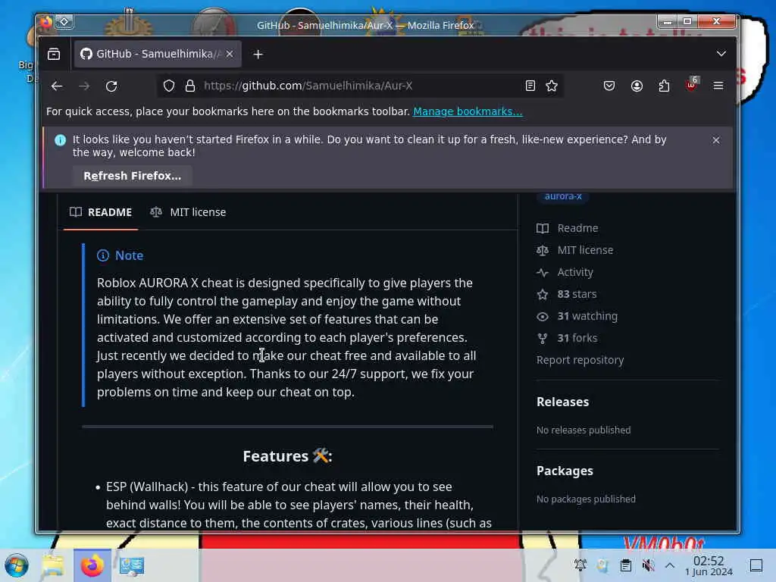The width and height of the screenshot is (776, 582).
Task: Show site security padlock info
Action: point(190,86)
